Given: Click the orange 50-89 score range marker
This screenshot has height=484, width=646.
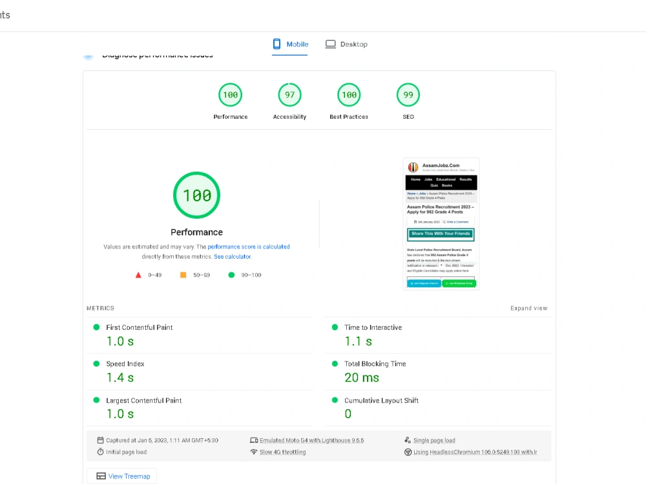Looking at the screenshot, I should point(183,274).
